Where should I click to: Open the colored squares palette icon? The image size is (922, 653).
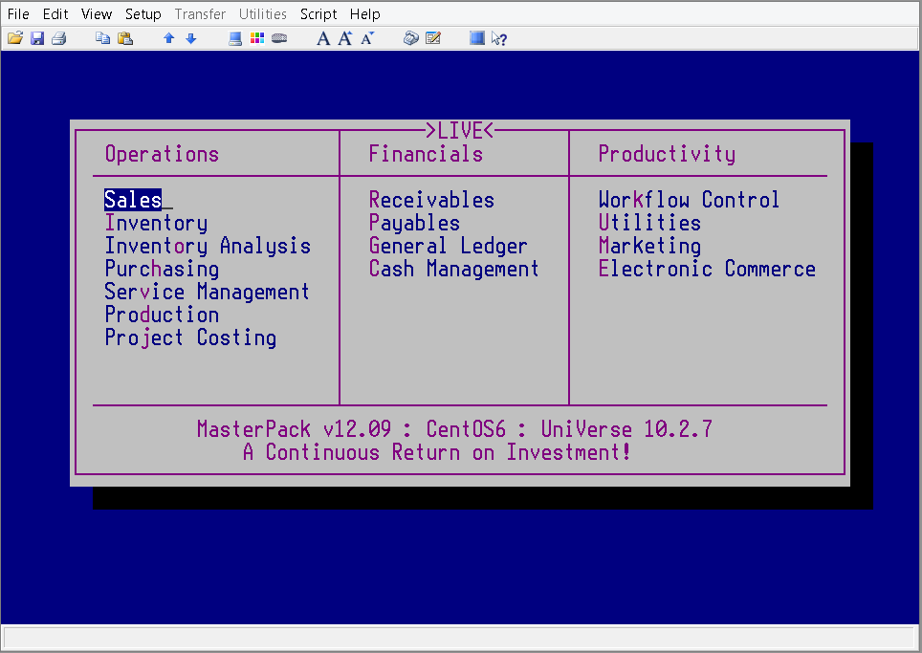click(257, 39)
